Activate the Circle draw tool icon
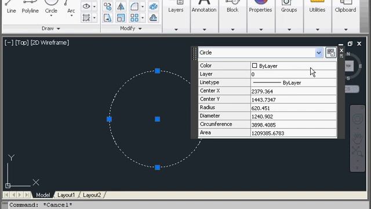The width and height of the screenshot is (371, 209). tap(51, 3)
